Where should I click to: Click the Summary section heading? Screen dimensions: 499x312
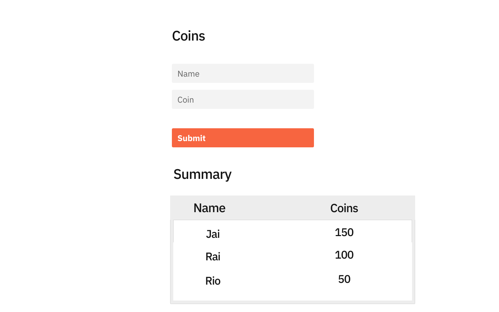(x=202, y=174)
